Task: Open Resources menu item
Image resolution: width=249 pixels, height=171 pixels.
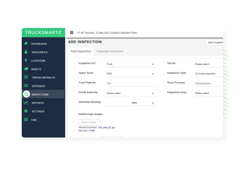Action: tap(40, 52)
